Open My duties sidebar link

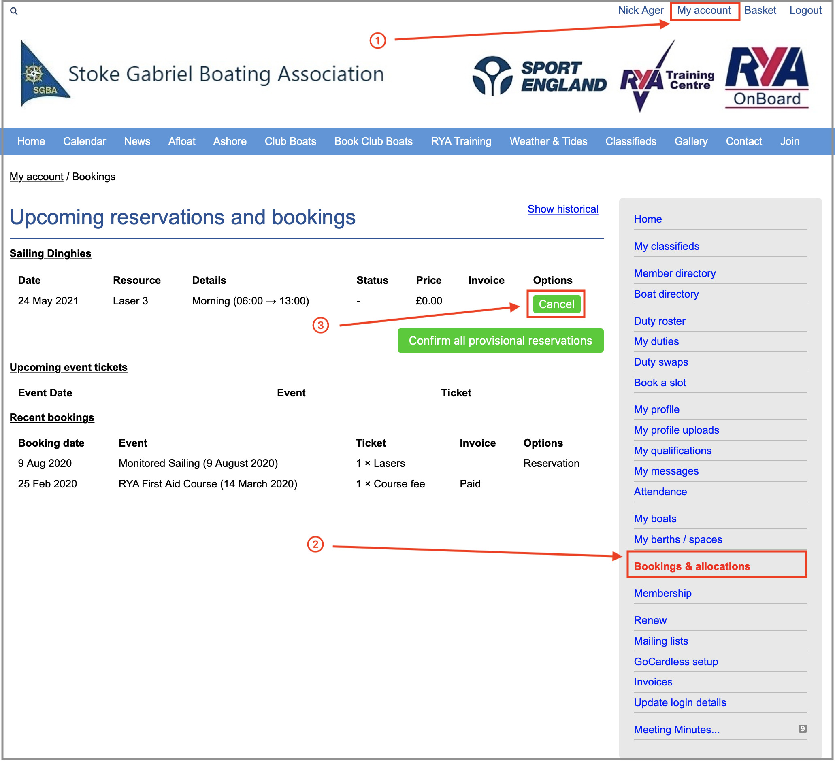(656, 341)
